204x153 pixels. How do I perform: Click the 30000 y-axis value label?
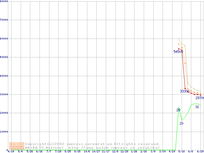4,94
